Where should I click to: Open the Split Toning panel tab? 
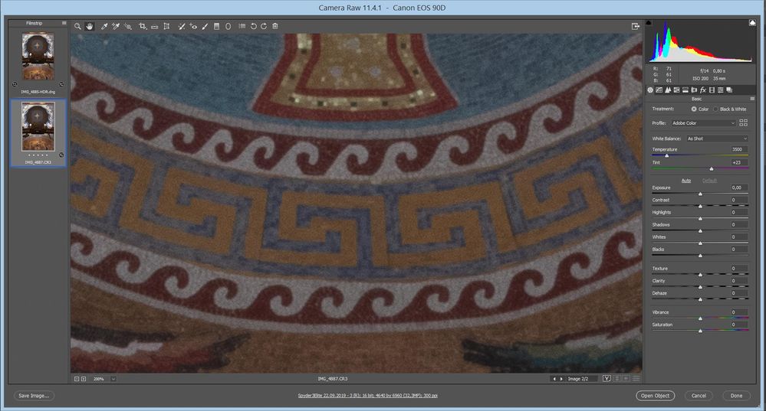[x=685, y=90]
